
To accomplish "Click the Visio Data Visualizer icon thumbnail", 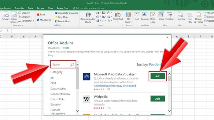I will click(87, 77).
